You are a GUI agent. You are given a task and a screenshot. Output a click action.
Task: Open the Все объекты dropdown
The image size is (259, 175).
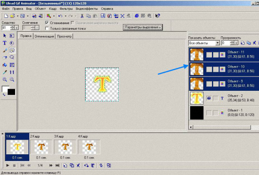pos(204,43)
